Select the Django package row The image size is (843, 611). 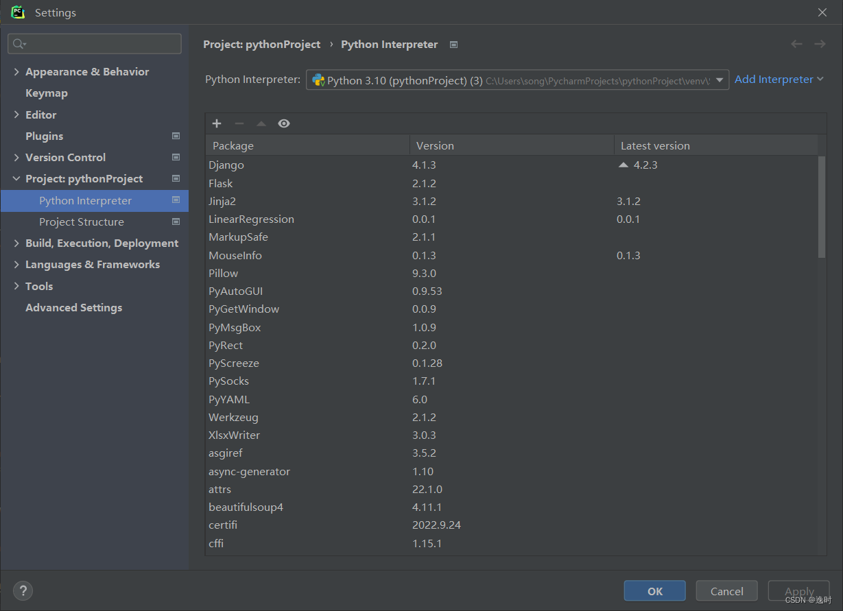click(512, 165)
